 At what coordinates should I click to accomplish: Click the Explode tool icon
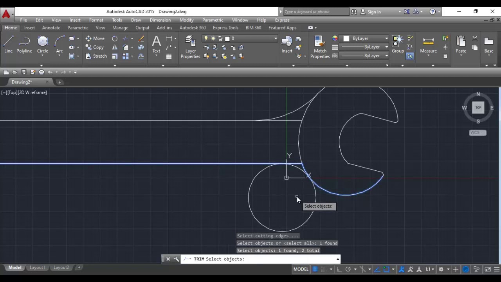[x=141, y=47]
